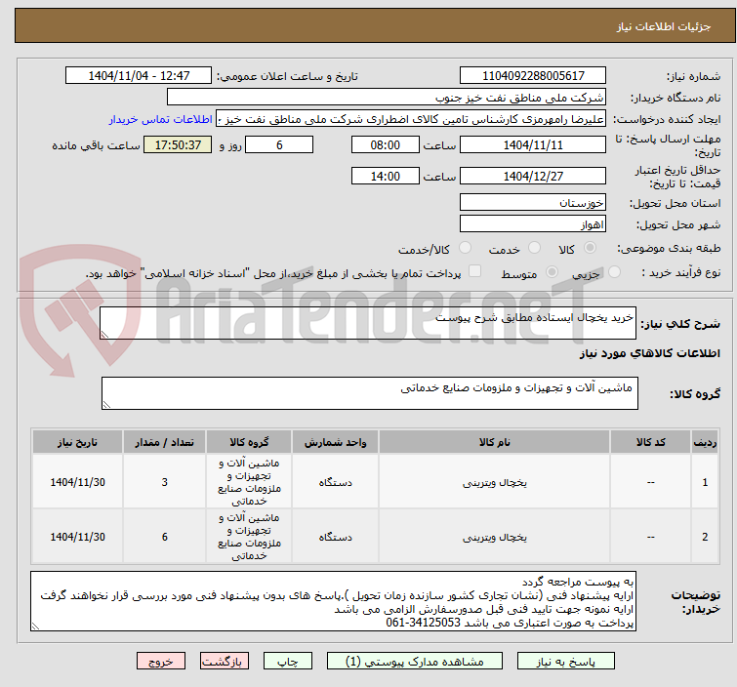Toggle the اسناد خزانه اسلامی payment checkbox
737x687 pixels.
point(475,271)
